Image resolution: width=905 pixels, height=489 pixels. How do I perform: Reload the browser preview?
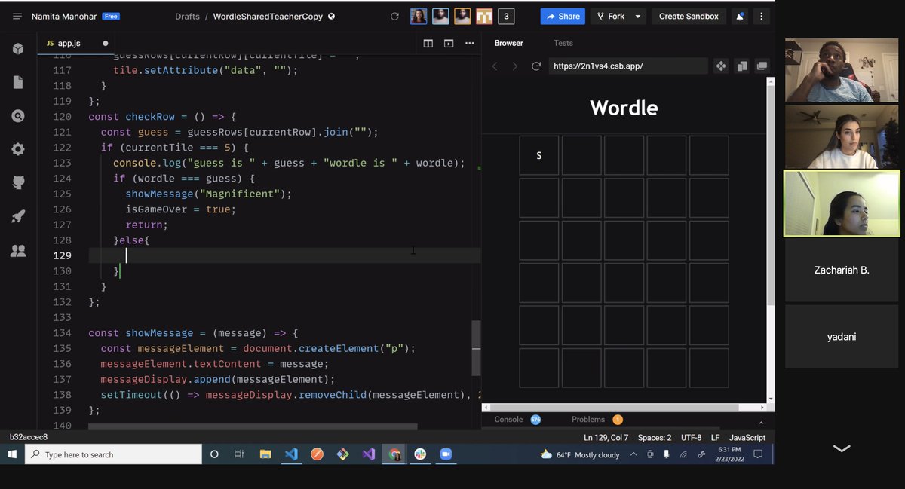click(x=536, y=66)
